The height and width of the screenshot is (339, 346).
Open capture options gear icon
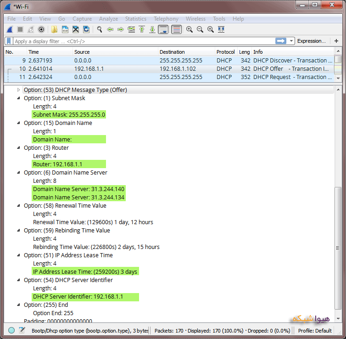[x=41, y=29]
